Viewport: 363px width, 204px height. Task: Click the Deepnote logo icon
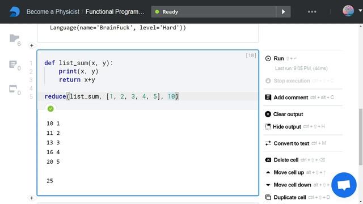coord(14,11)
